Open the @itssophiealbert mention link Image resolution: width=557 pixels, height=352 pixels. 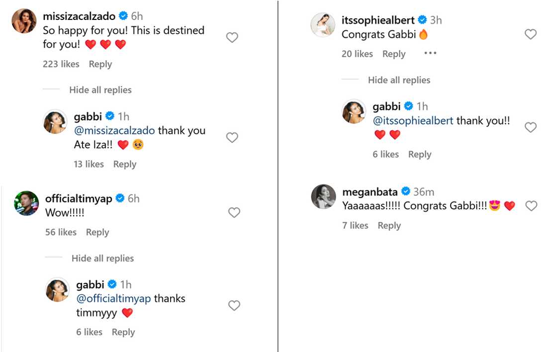tap(413, 121)
